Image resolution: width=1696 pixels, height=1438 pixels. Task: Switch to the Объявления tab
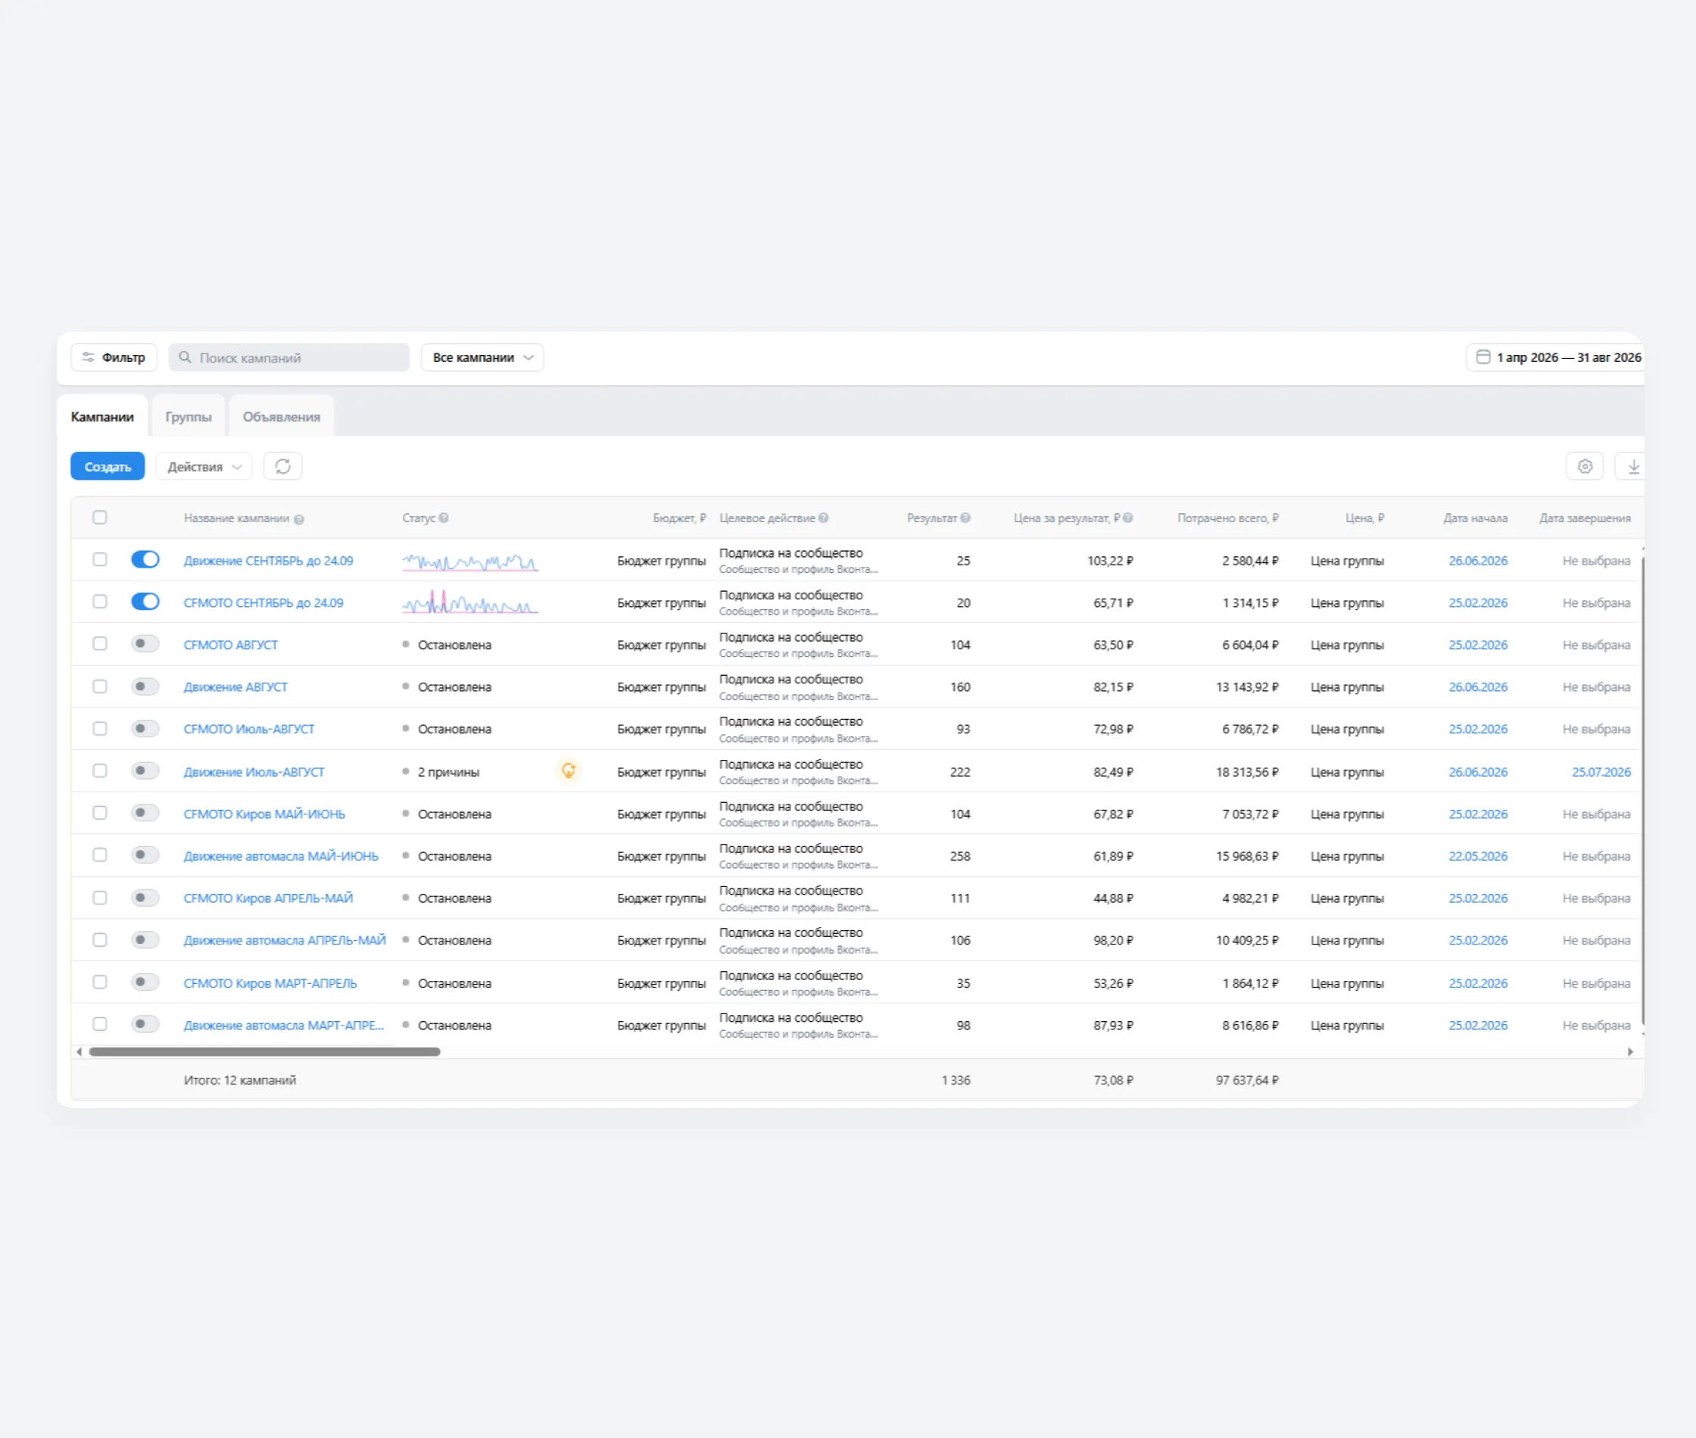(x=282, y=416)
